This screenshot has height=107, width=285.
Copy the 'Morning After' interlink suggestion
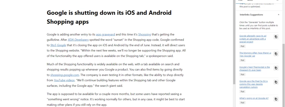(276, 54)
